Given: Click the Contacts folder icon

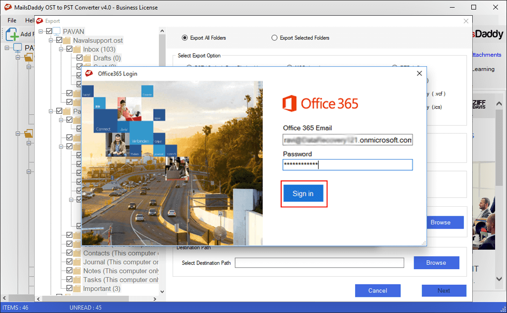Looking at the screenshot, I should 77,253.
